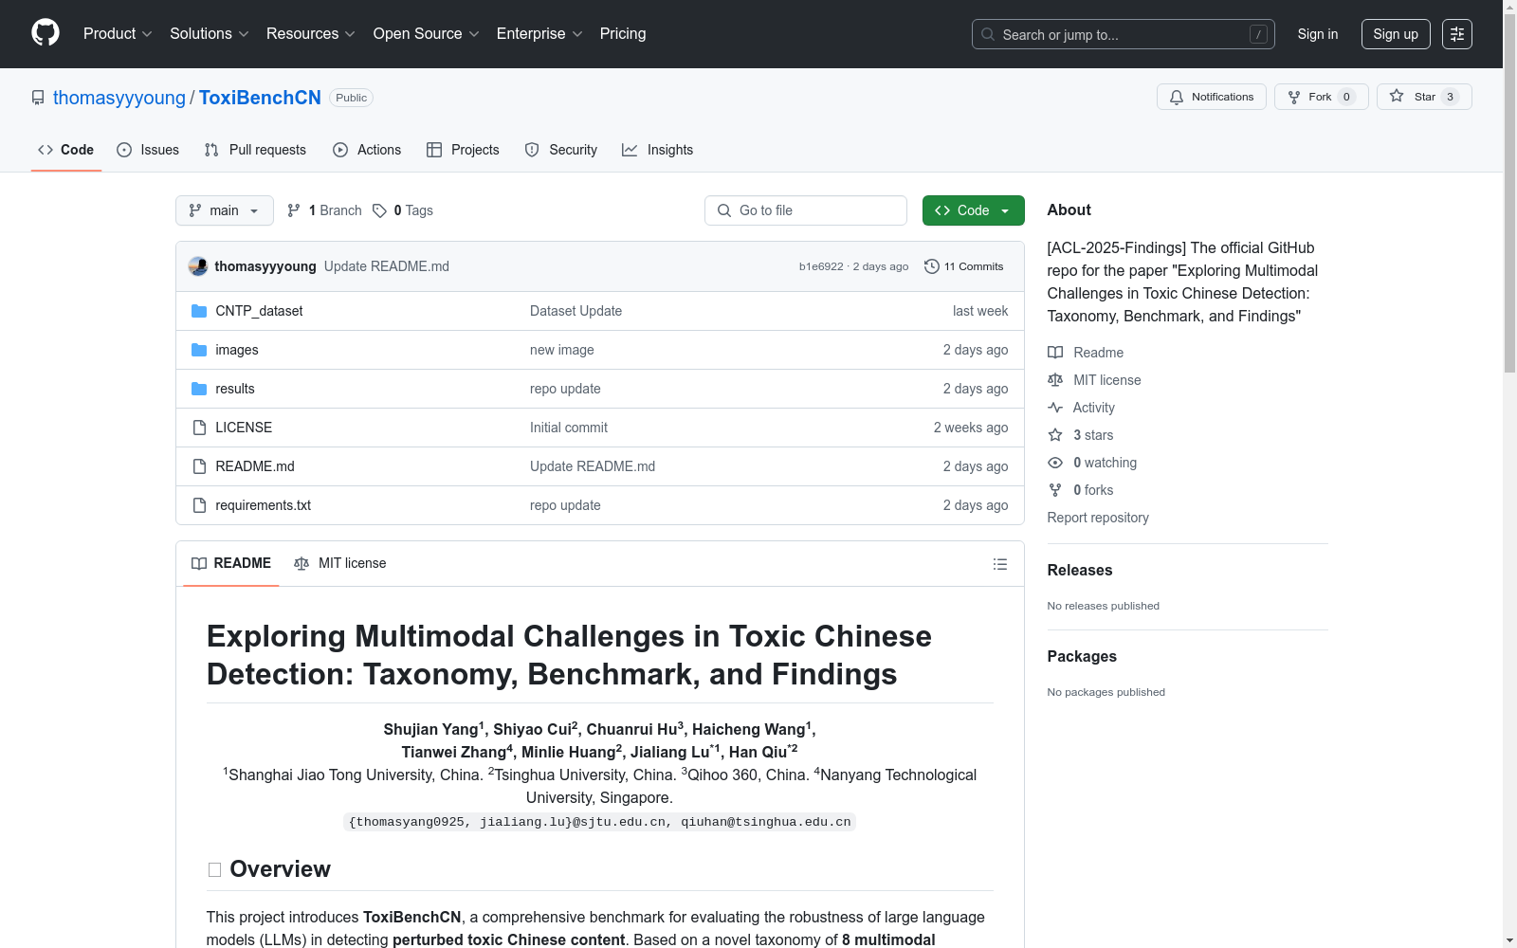The width and height of the screenshot is (1517, 948).
Task: Open the main branch selector
Action: 225,210
